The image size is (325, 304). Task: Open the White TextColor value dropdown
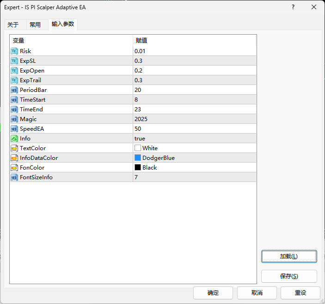[x=194, y=148]
